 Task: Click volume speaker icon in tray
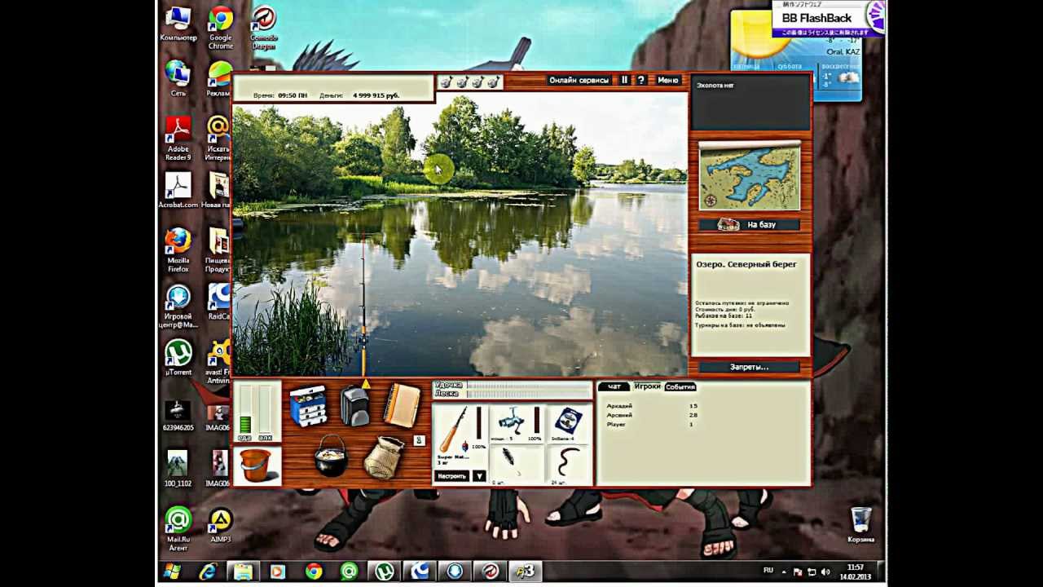(825, 572)
